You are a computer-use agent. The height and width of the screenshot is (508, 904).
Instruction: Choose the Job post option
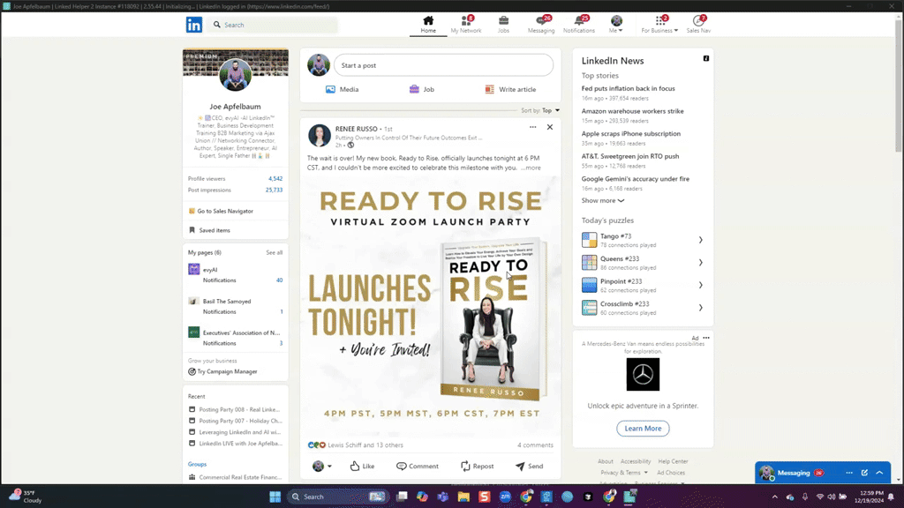click(422, 89)
